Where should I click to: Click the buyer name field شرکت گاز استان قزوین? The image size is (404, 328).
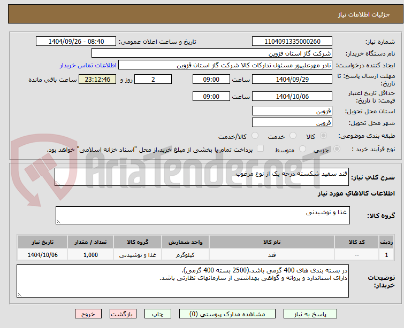click(x=212, y=53)
